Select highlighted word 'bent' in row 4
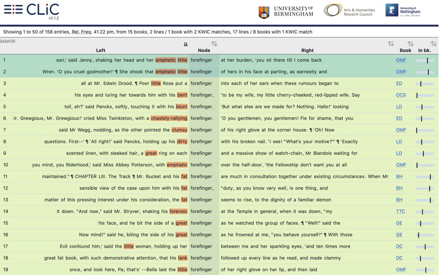 coord(182,95)
